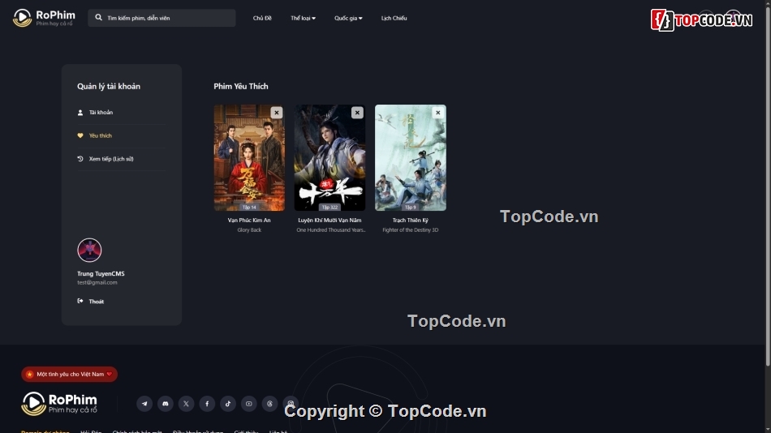Click the RoPhim footer logo
The image size is (771, 433).
[x=59, y=404]
